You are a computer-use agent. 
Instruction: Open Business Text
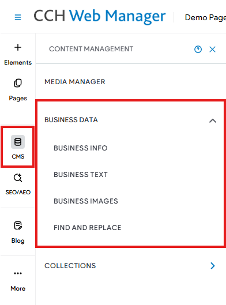point(81,175)
